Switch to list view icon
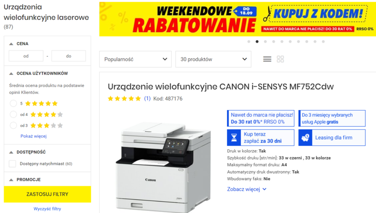Viewport: 376px width, 213px height. [x=267, y=59]
